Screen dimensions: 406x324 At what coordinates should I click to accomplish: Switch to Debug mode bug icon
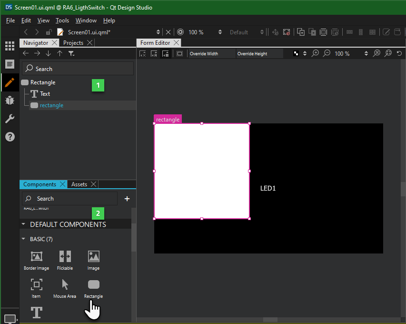(10, 100)
